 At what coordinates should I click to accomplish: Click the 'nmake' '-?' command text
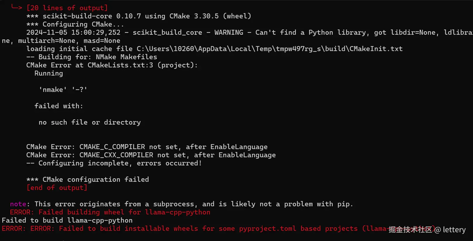pyautogui.click(x=63, y=90)
